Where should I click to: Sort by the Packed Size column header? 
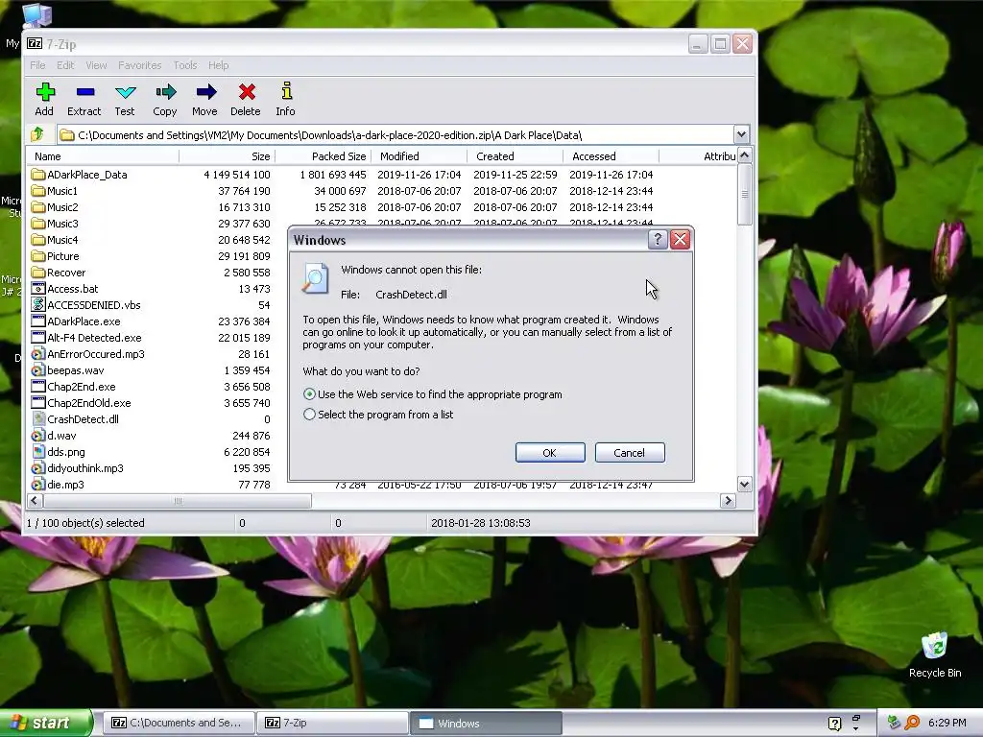[x=324, y=156]
